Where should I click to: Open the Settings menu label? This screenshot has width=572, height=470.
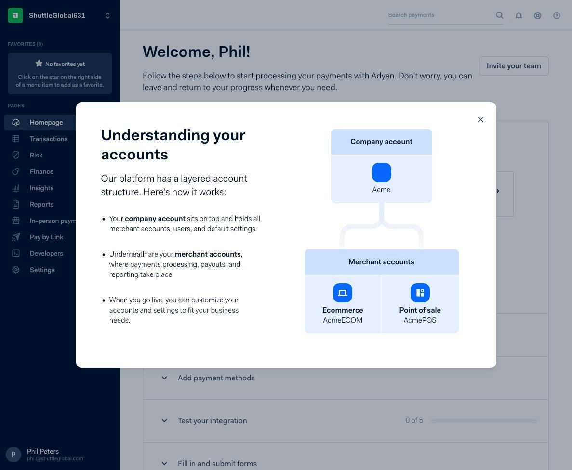[x=42, y=270]
